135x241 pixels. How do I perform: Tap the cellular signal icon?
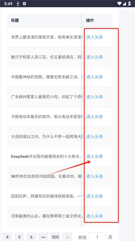click(x=124, y=4)
